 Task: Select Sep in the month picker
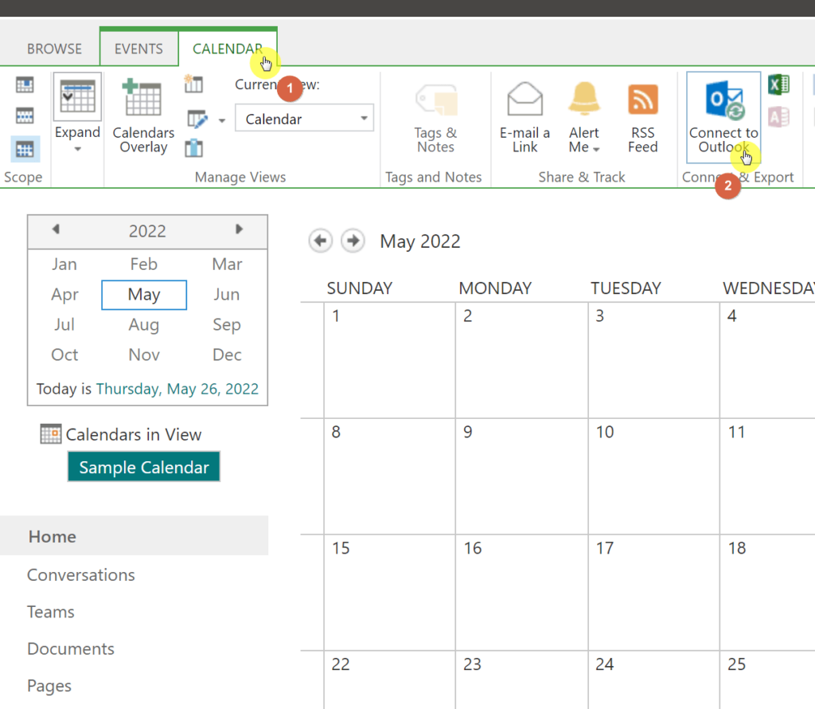227,324
